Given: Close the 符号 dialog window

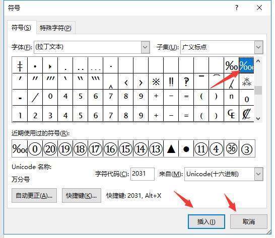Looking at the screenshot, I should (x=259, y=8).
